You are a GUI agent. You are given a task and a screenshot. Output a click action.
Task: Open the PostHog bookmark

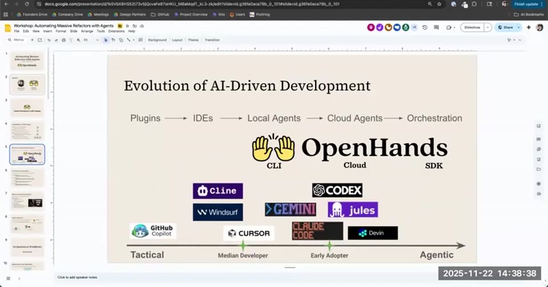(x=260, y=15)
